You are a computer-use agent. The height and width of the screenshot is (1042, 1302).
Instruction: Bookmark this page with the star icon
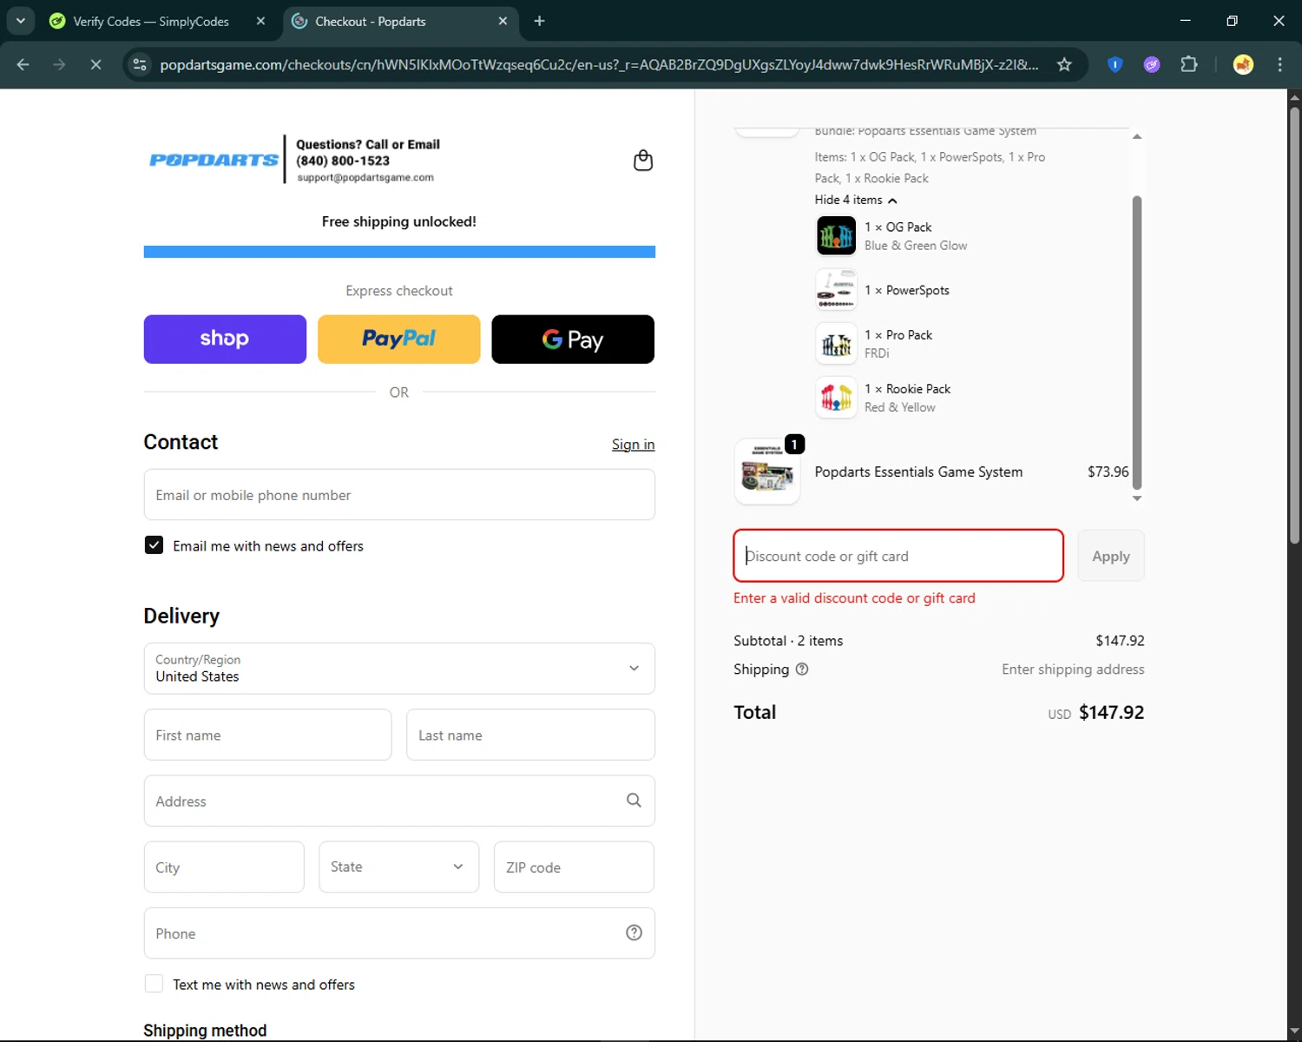[1064, 64]
